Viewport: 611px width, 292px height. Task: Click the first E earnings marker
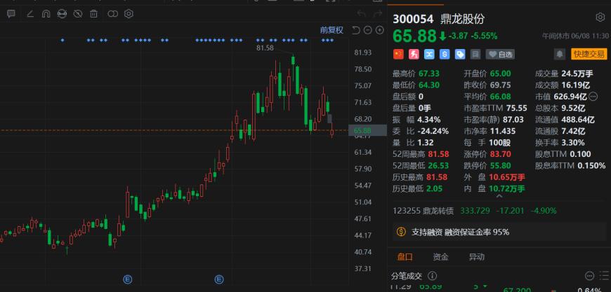(127, 279)
